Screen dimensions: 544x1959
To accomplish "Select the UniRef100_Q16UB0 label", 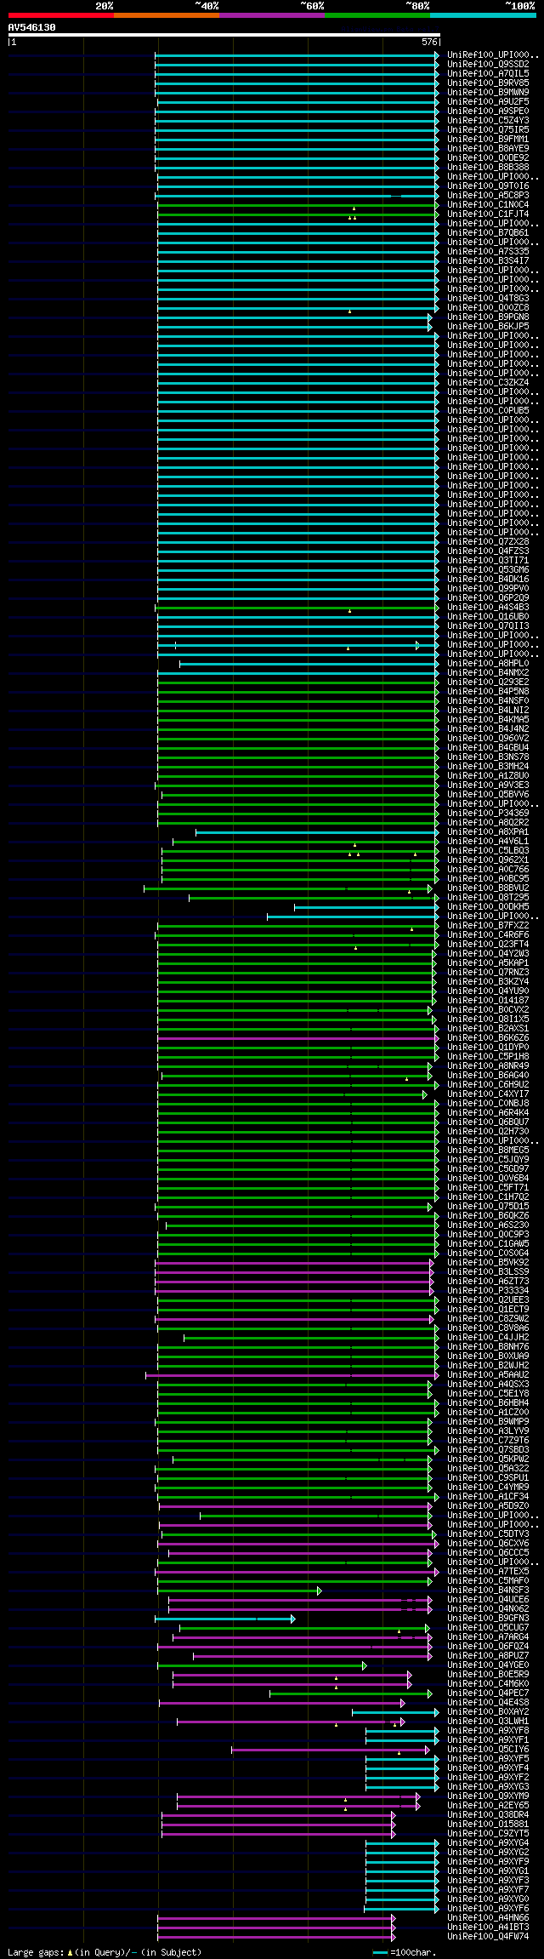I will pyautogui.click(x=488, y=616).
